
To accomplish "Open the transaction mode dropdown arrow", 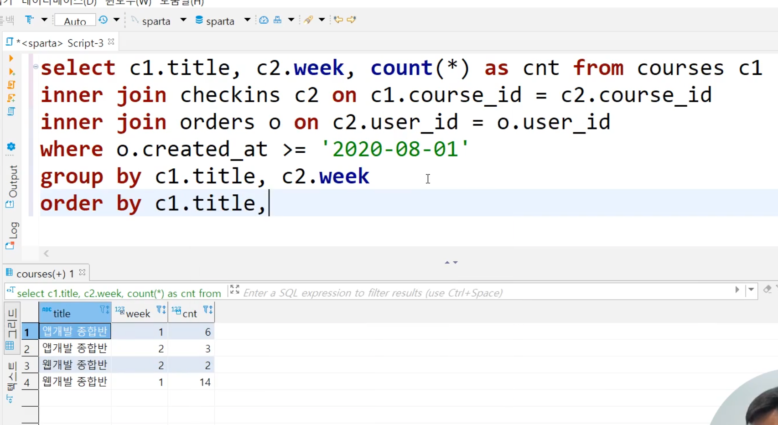I will (x=44, y=20).
